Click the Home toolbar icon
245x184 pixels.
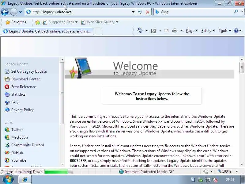point(140,31)
